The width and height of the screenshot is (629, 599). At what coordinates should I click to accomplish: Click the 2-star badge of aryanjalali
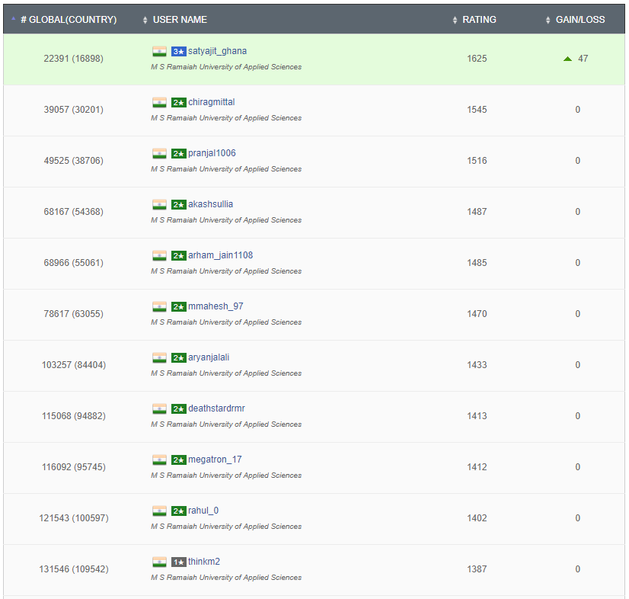click(179, 357)
